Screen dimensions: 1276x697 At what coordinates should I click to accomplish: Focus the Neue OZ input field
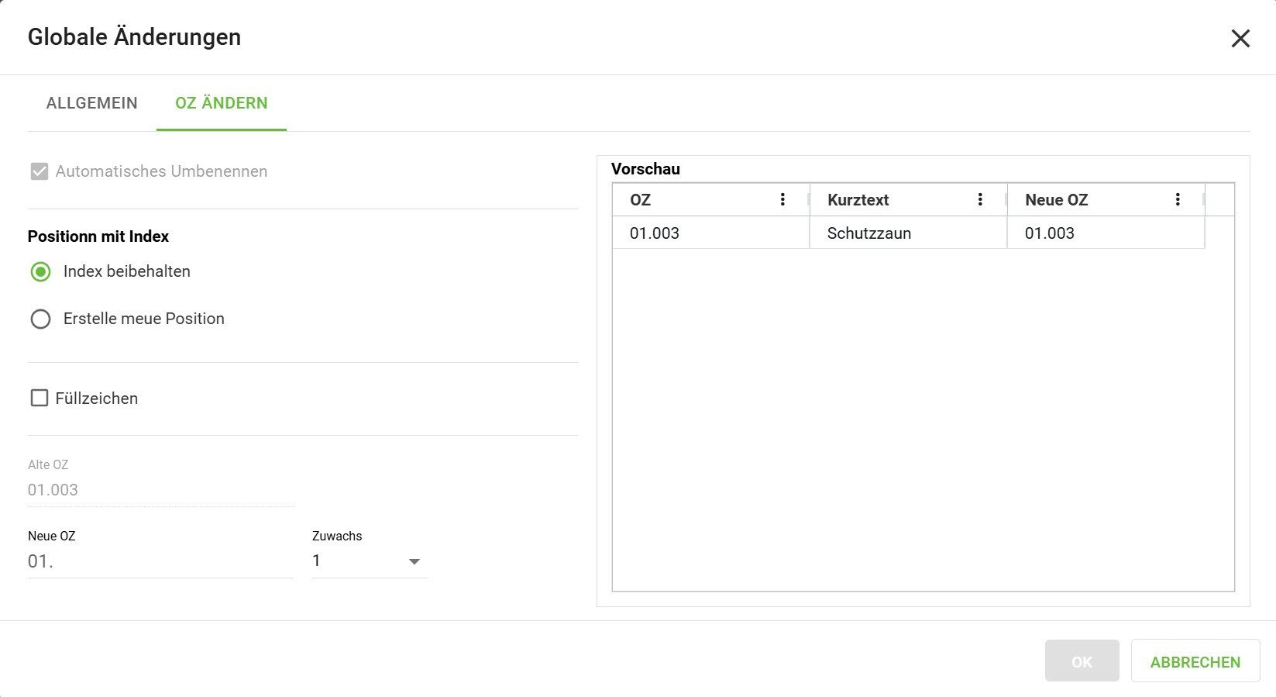[160, 561]
